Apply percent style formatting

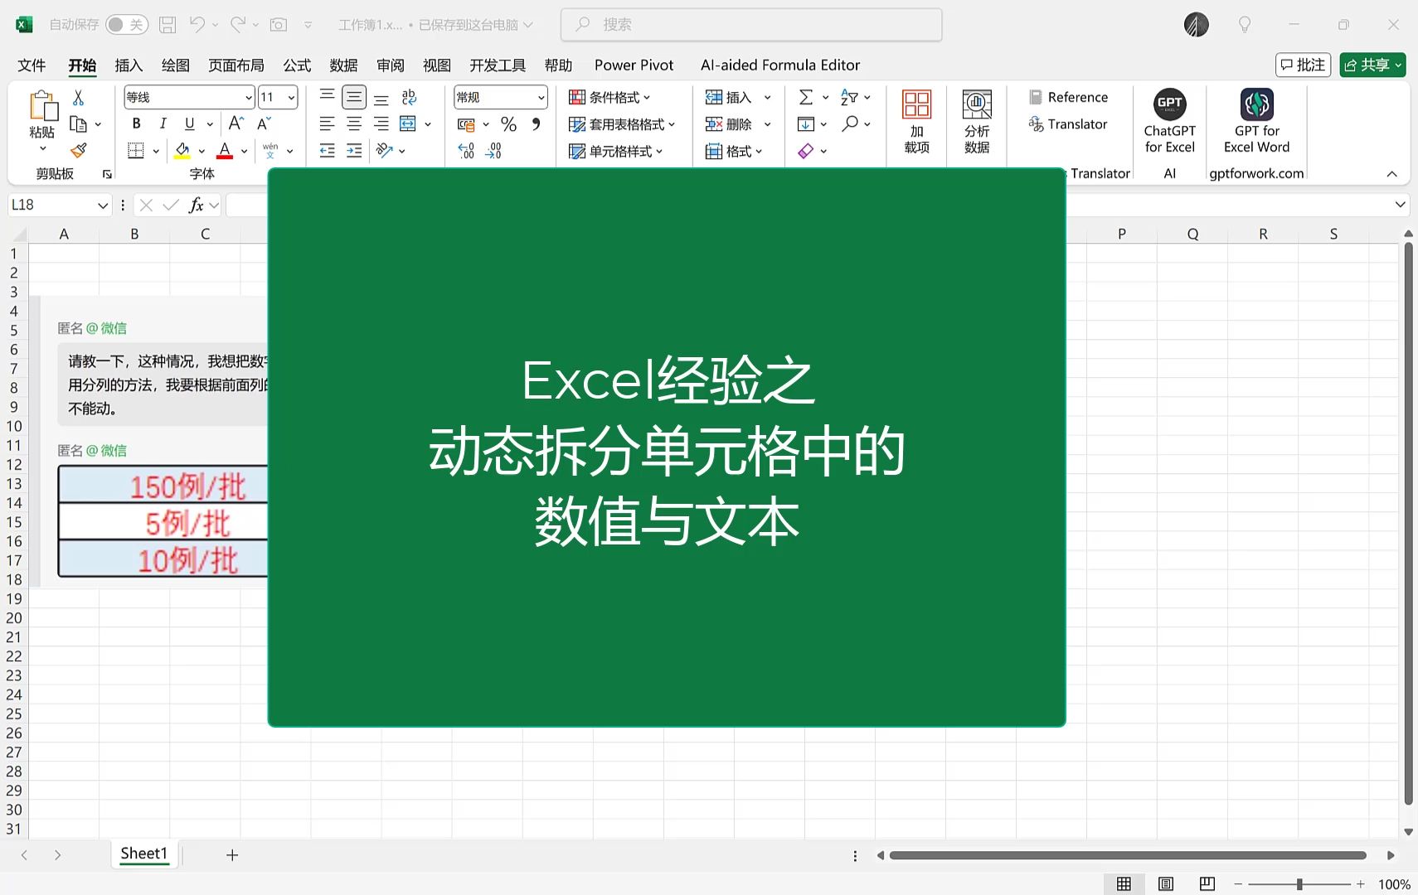point(508,123)
